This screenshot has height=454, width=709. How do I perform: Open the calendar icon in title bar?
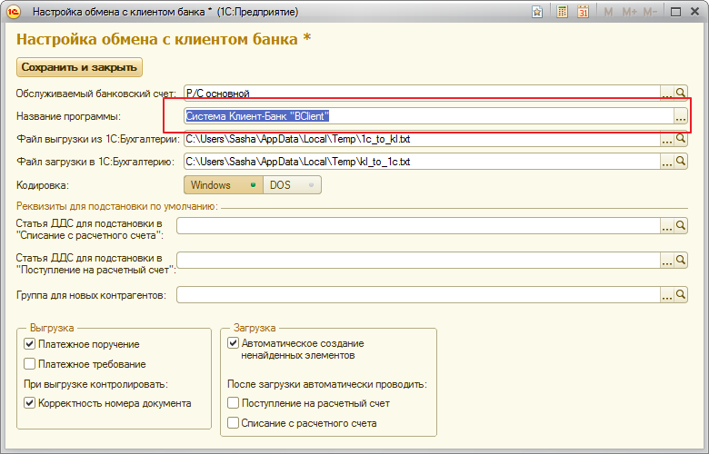click(x=583, y=13)
